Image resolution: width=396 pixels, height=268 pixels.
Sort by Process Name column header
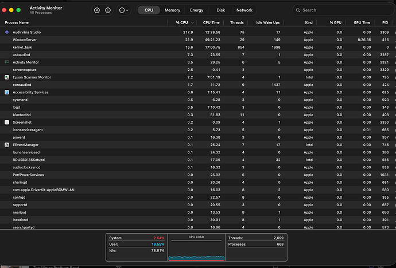click(x=17, y=22)
